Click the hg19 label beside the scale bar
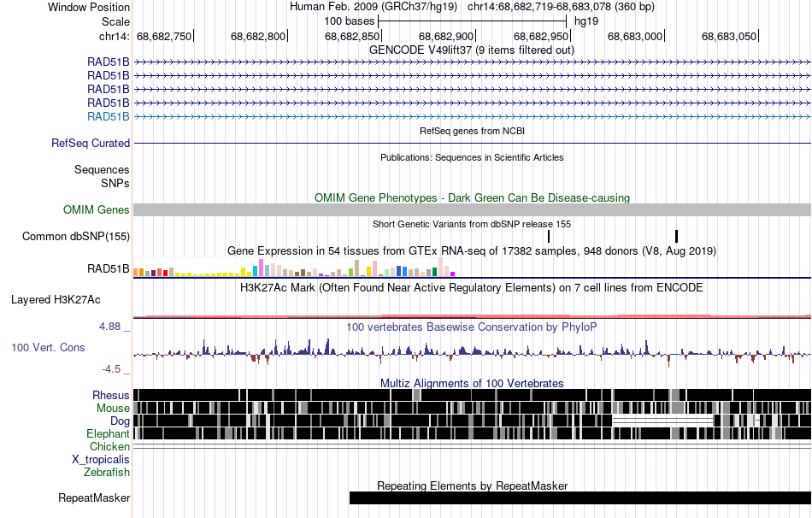Image resolution: width=812 pixels, height=518 pixels. coord(586,21)
